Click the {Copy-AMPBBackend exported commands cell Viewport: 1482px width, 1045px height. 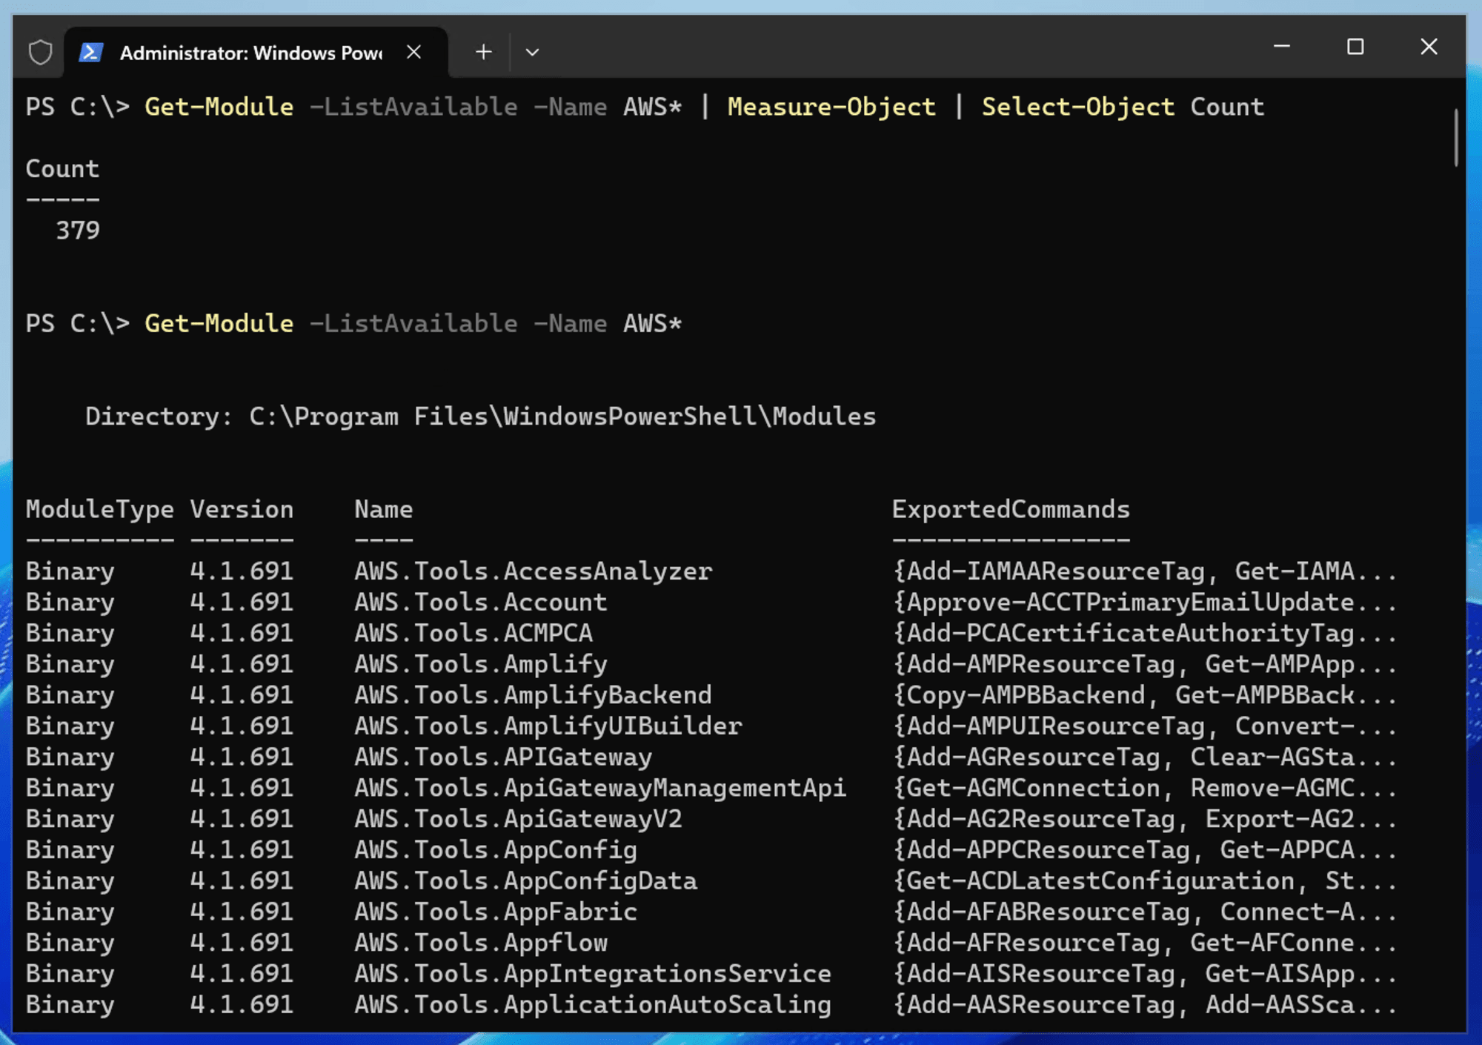[x=1144, y=696]
